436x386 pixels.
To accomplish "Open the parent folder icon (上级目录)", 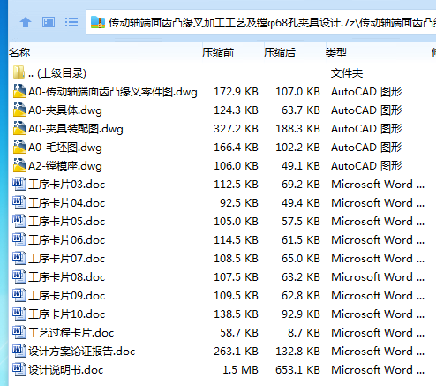I will (19, 72).
